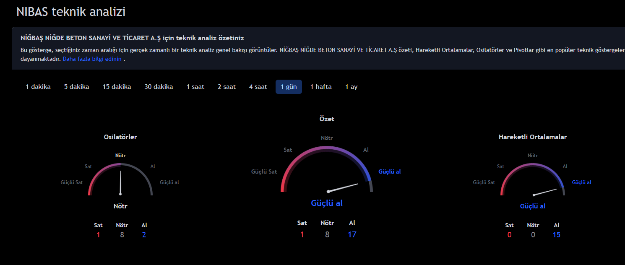625x265 pixels.
Task: Click the 'Hareketli Ortalamalar' gauge title
Action: 533,137
